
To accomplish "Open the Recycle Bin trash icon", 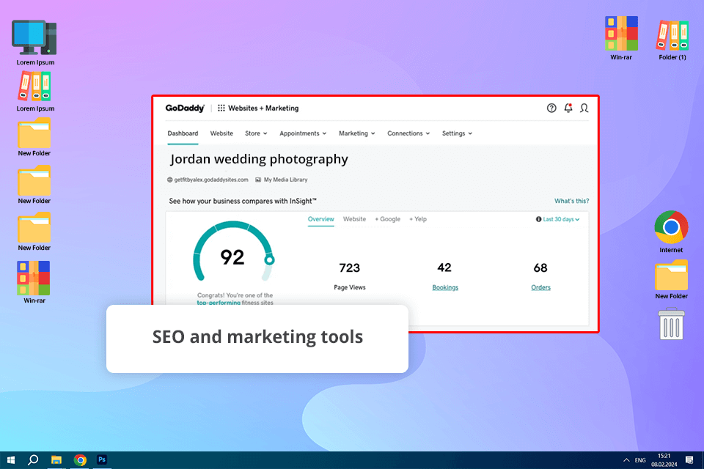I will pos(671,324).
